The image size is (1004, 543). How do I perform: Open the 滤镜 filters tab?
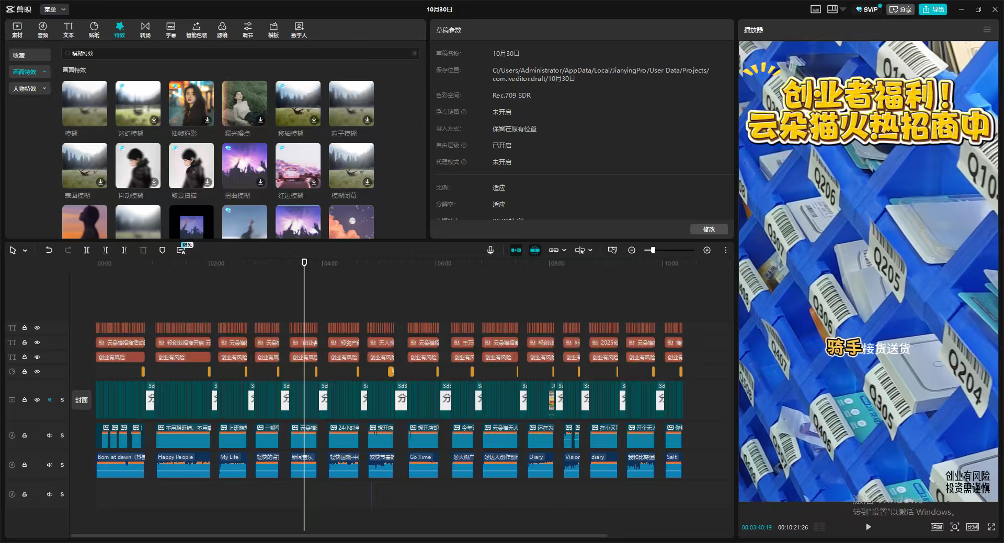pyautogui.click(x=222, y=30)
